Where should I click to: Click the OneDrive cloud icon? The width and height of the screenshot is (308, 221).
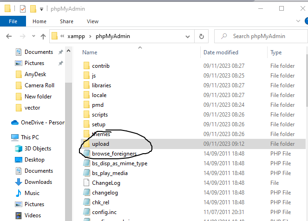pos(15,123)
